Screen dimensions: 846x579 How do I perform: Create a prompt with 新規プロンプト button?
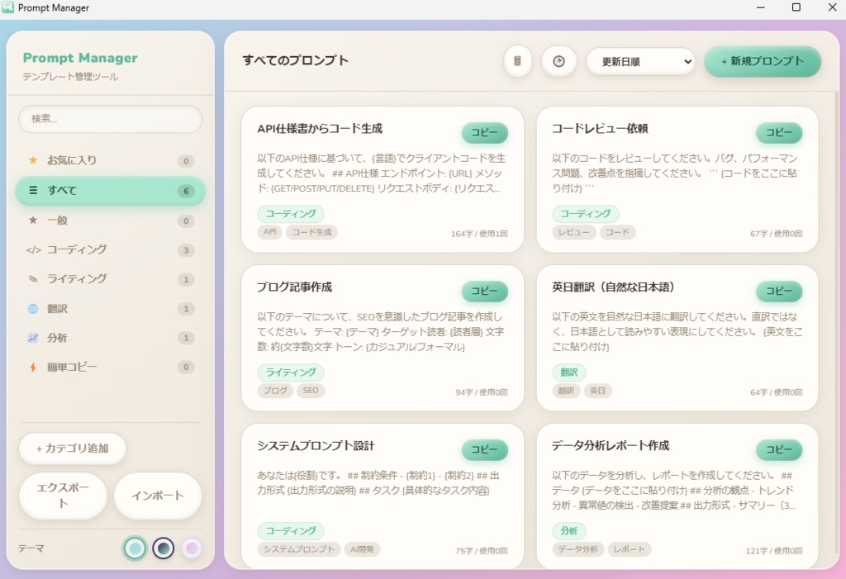(x=762, y=61)
